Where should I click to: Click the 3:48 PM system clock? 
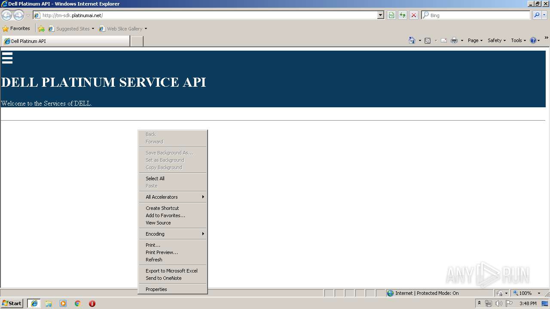click(x=528, y=303)
